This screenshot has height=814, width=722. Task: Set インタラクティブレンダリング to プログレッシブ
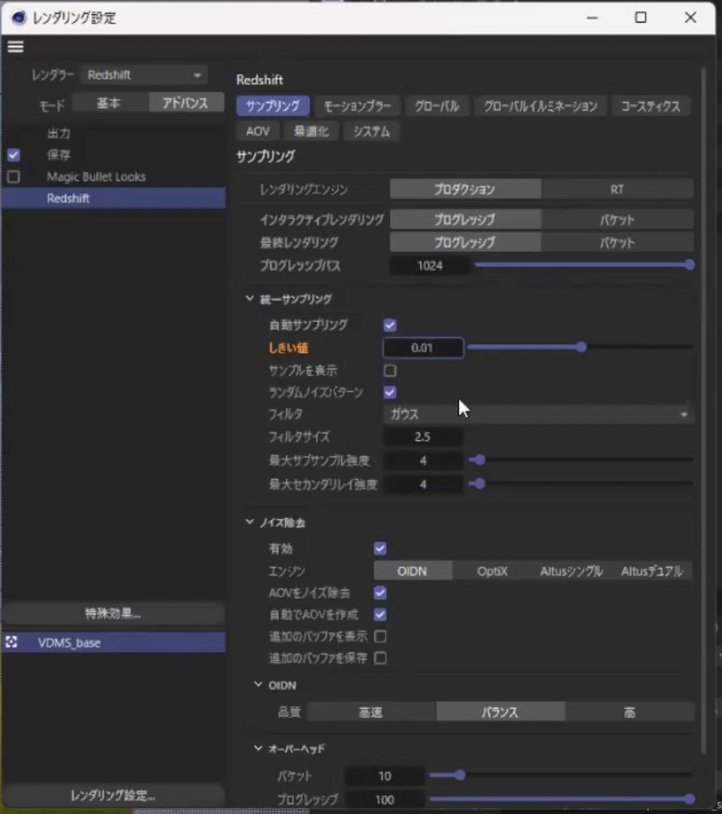(465, 219)
